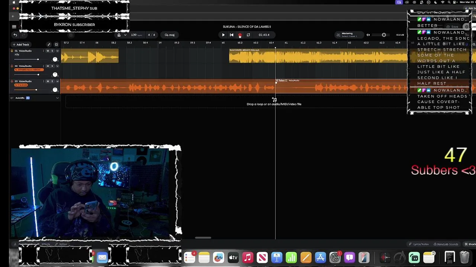The width and height of the screenshot is (476, 267).
Task: Open the G♭ maj key selector
Action: tap(170, 35)
